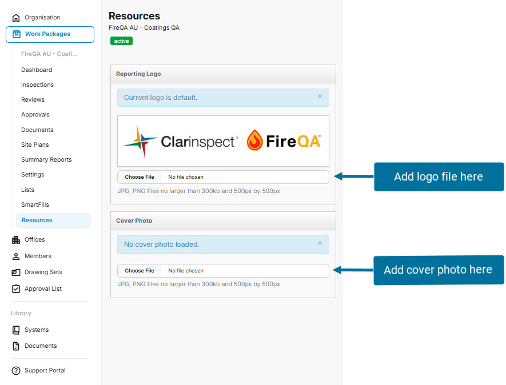Choose File for Cover Photo
Image resolution: width=506 pixels, height=385 pixels.
140,271
